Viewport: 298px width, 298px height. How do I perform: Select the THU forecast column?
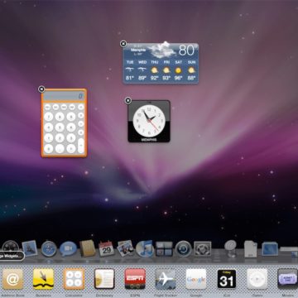155,70
